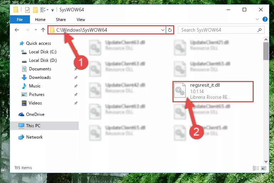Switch to Large icons view layout
This screenshot has width=274, height=183.
pyautogui.click(x=264, y=168)
